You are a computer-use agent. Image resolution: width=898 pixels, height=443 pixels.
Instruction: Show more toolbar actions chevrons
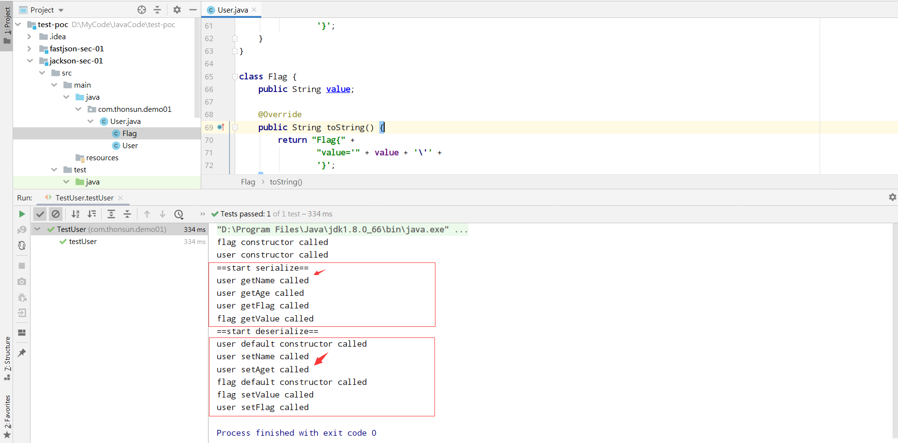point(203,214)
